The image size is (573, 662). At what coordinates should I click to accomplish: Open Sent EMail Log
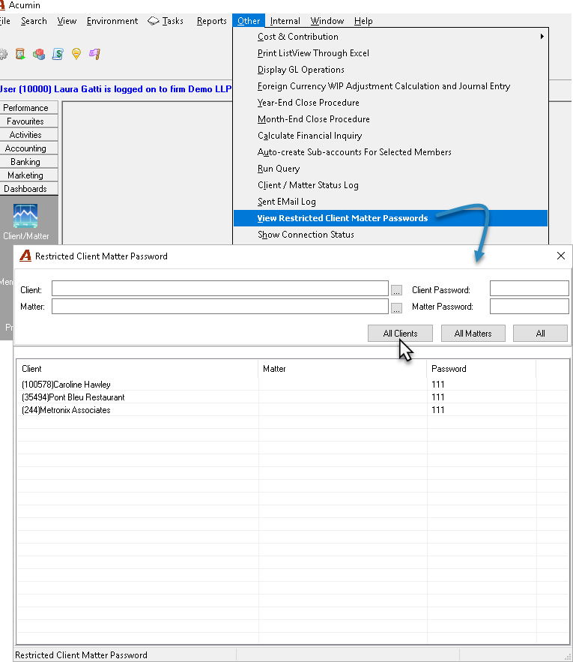[x=390, y=202]
